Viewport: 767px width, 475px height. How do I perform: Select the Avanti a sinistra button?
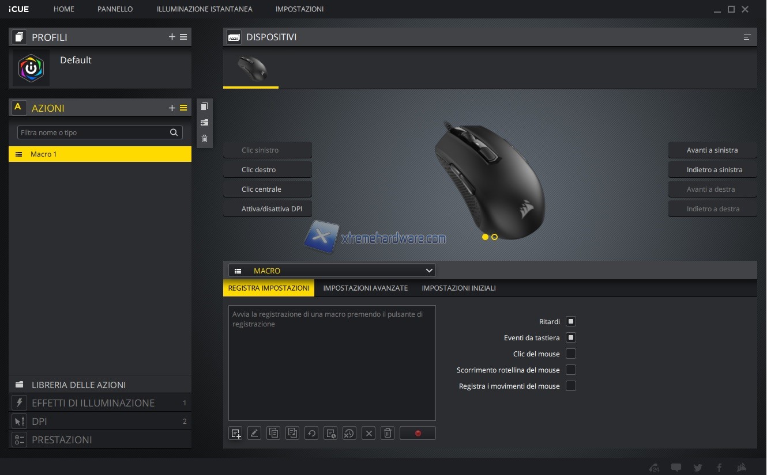[712, 150]
